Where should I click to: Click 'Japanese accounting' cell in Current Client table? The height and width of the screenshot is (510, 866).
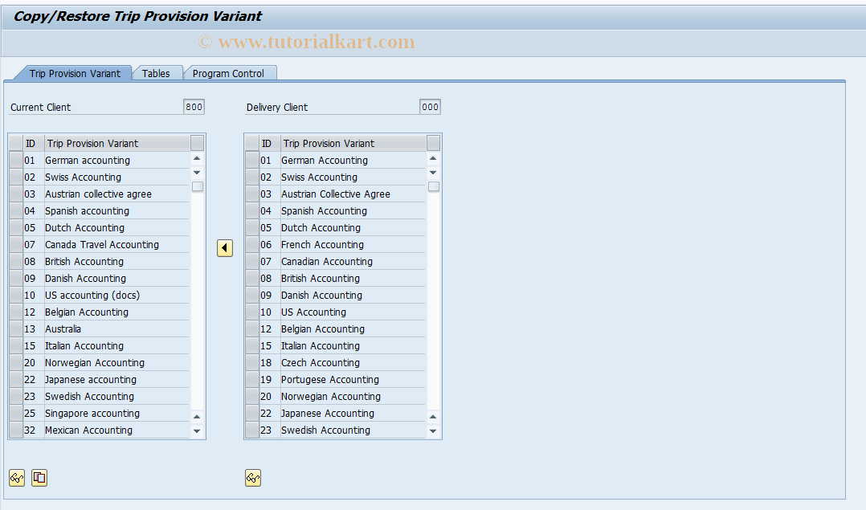tap(116, 380)
